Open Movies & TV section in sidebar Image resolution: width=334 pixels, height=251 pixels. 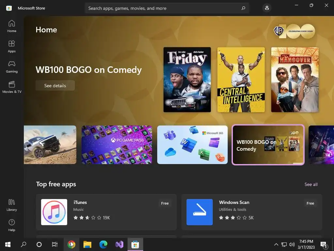[12, 87]
